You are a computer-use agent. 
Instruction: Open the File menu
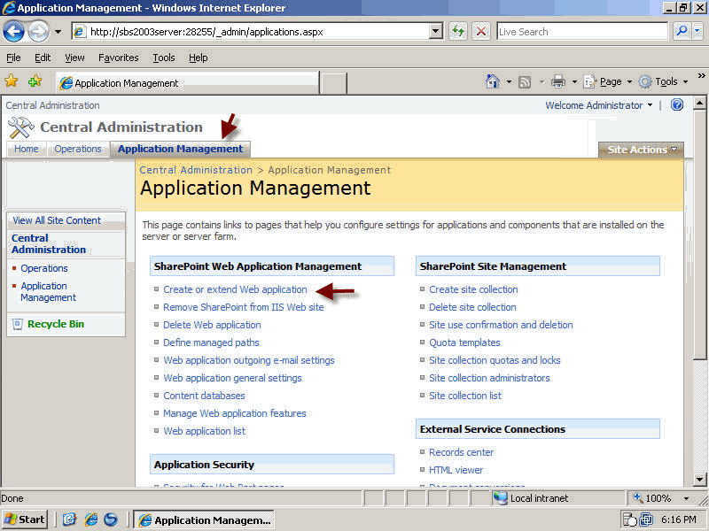click(x=13, y=58)
